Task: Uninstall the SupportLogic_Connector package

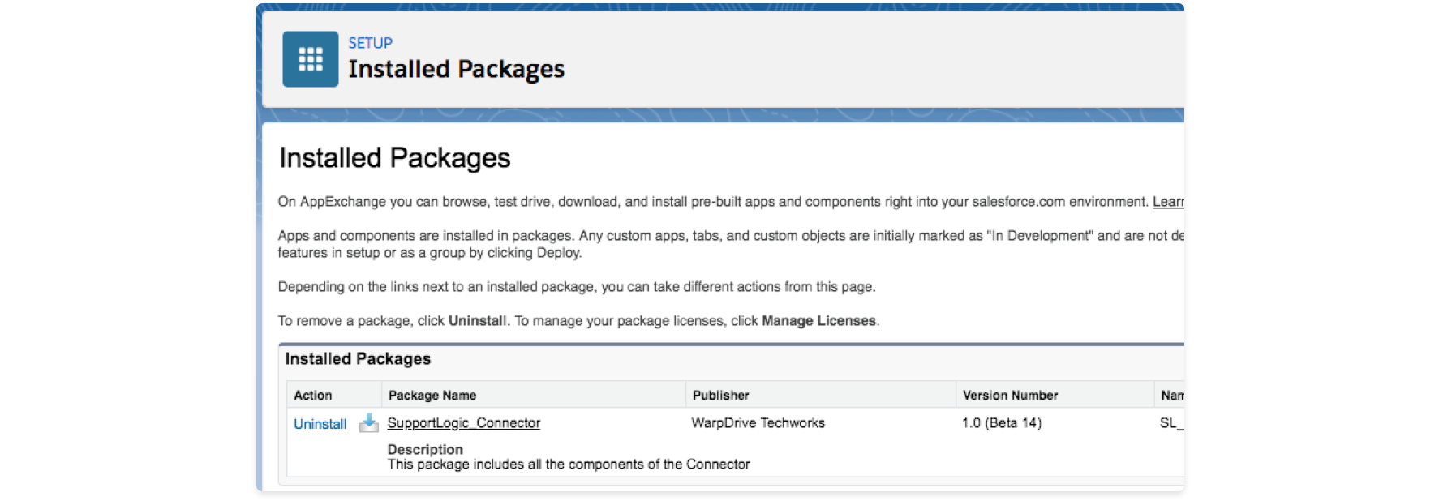Action: (320, 424)
